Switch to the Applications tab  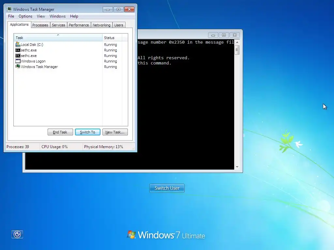click(19, 24)
